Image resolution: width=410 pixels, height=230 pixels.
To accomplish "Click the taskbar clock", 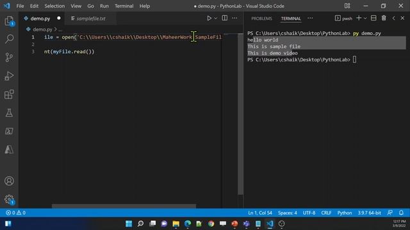I will (x=399, y=224).
